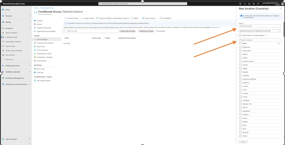The image size is (285, 145).
Task: Open Authentication methods in sidebar
Action: point(14,41)
